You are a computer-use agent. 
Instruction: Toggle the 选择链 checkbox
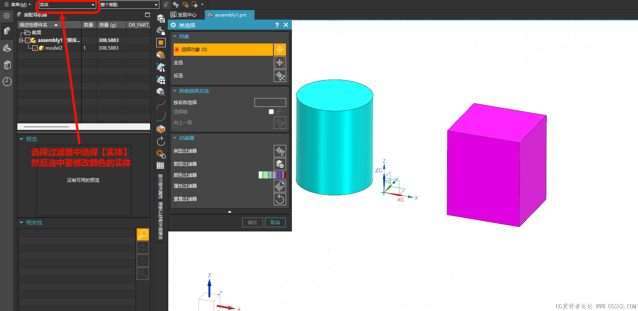click(271, 112)
